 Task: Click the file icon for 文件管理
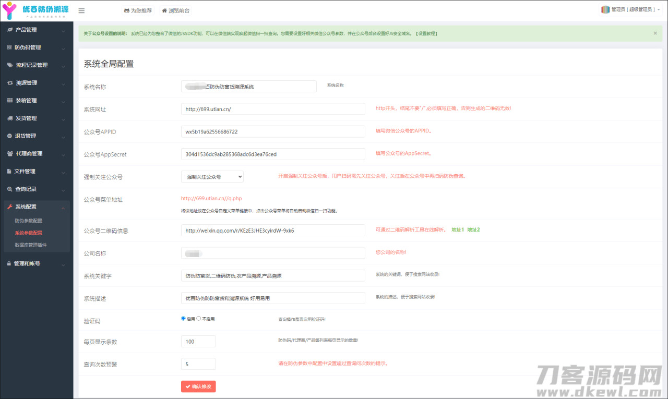(9, 172)
